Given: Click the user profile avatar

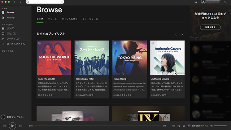Looking at the screenshot, I should pos(203,2).
